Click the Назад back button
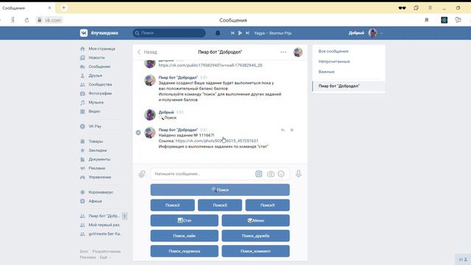471x265 pixels. coord(147,52)
